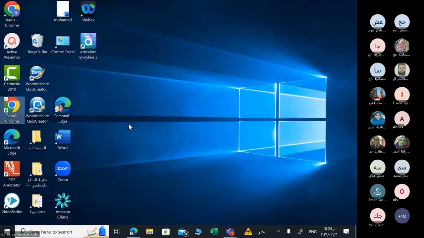Click the weather warning widget in taskbar
Viewport: 424px width, 238px height.
click(255, 232)
